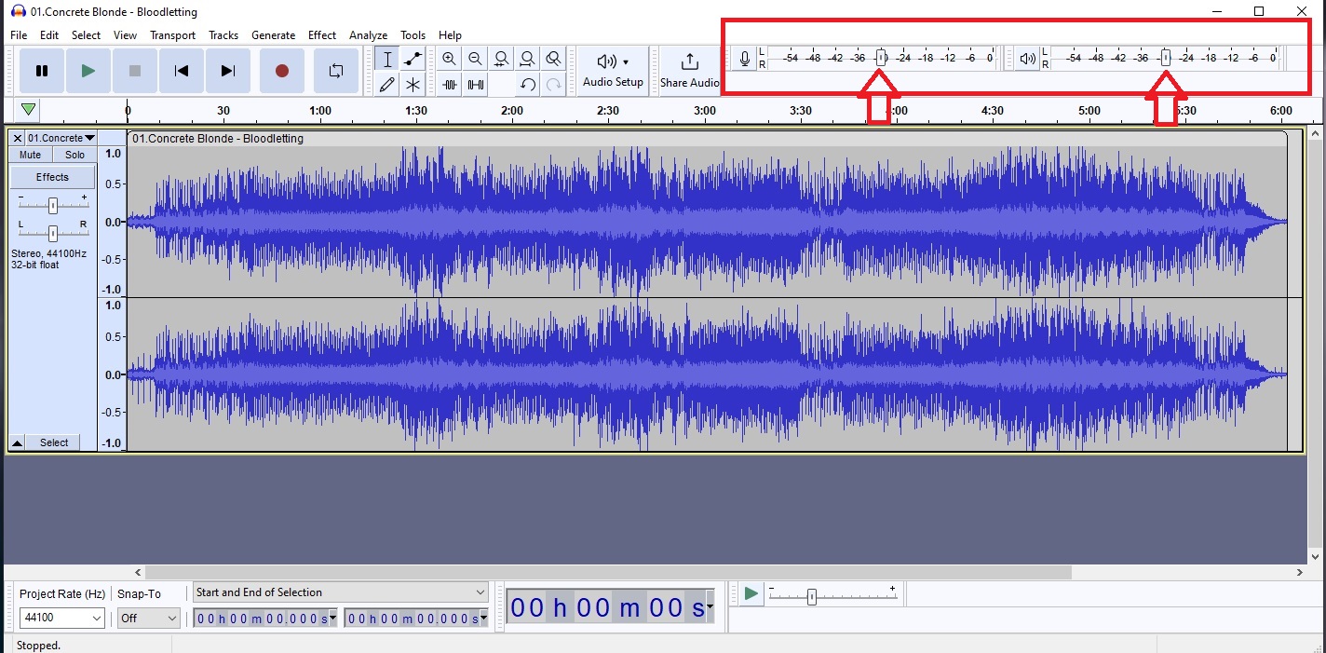Click the scrollbar left arrow
The height and width of the screenshot is (653, 1326).
pyautogui.click(x=139, y=572)
